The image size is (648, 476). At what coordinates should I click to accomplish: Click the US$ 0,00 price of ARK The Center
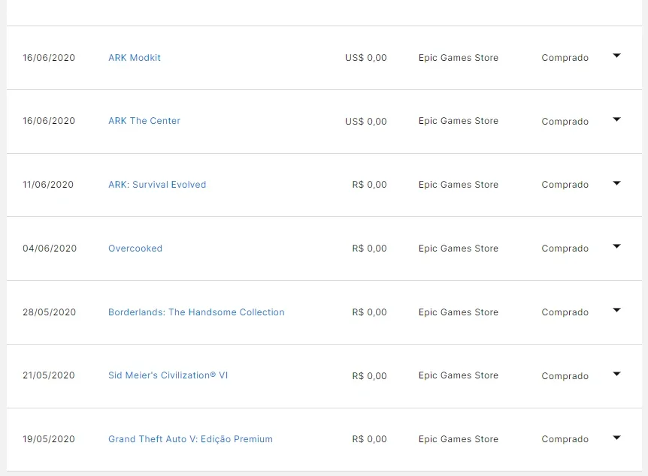point(366,122)
